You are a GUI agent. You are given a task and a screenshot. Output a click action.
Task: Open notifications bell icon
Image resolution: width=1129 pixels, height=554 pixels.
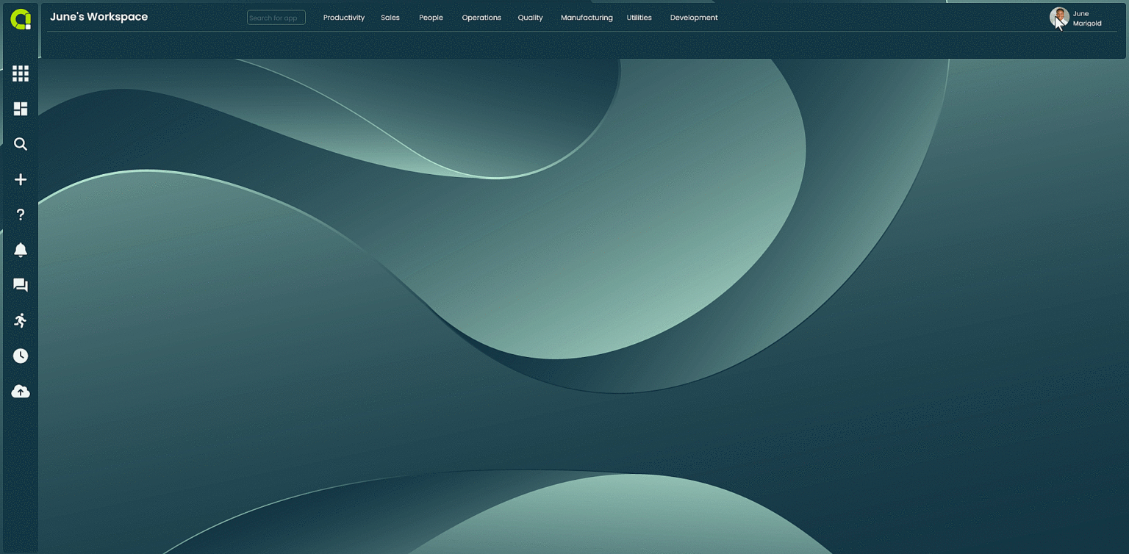point(21,250)
